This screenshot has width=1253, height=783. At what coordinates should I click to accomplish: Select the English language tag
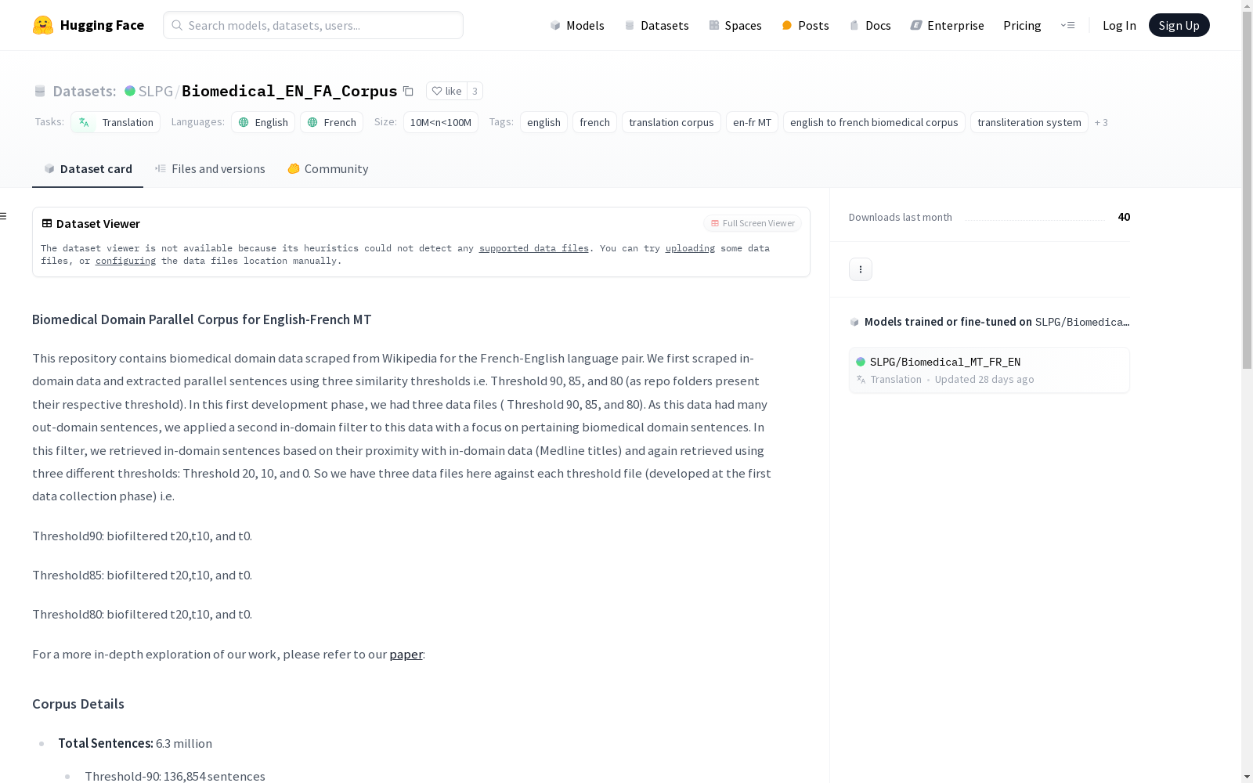[263, 122]
